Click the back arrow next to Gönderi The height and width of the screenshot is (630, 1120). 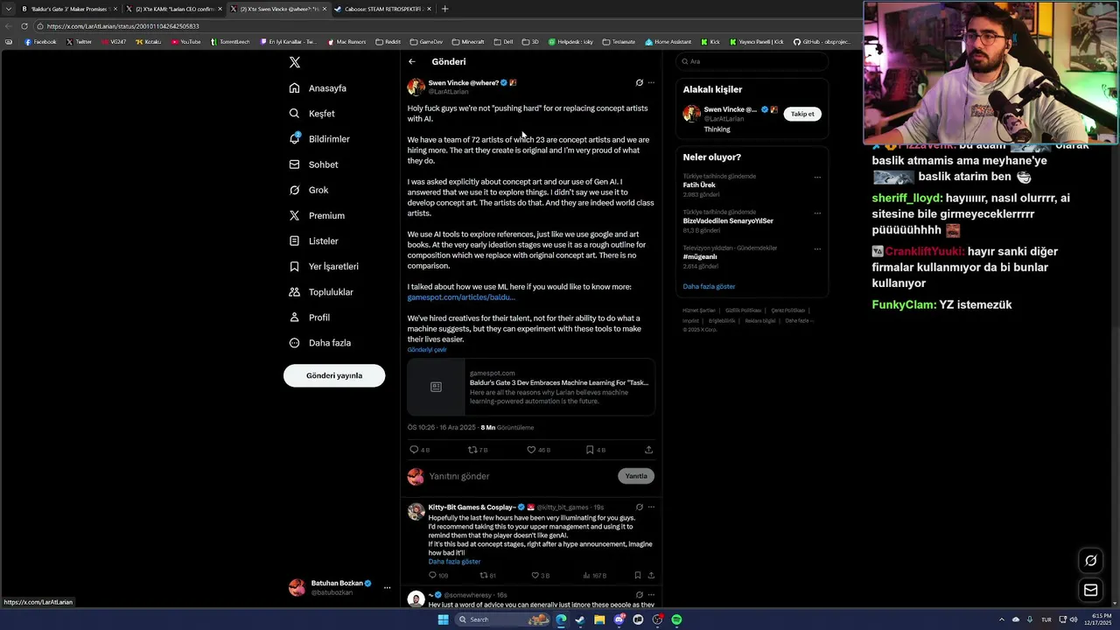pos(412,61)
